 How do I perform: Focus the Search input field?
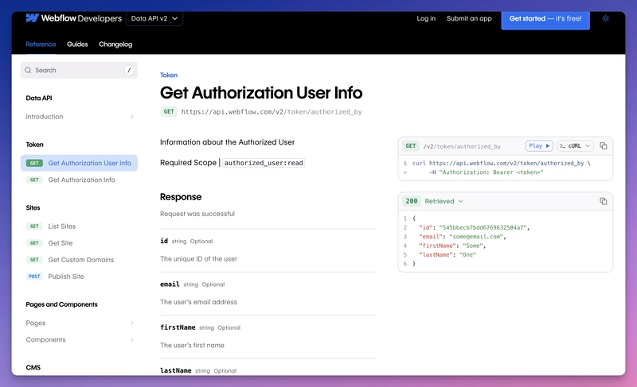tap(79, 70)
